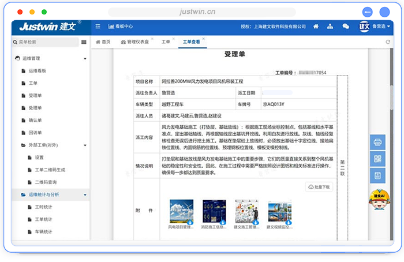404x262 pixels.
Task: Click the print icon on right side
Action: point(379,142)
